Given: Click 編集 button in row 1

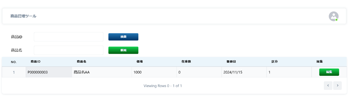Looking at the screenshot, I should [329, 72].
